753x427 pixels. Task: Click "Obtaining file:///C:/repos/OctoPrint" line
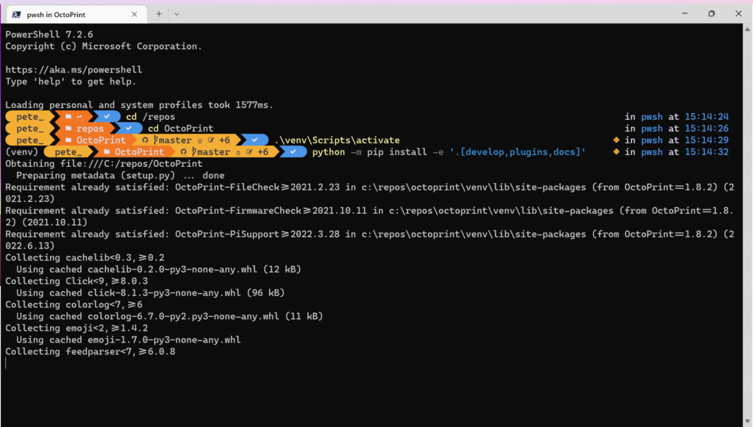coord(104,164)
